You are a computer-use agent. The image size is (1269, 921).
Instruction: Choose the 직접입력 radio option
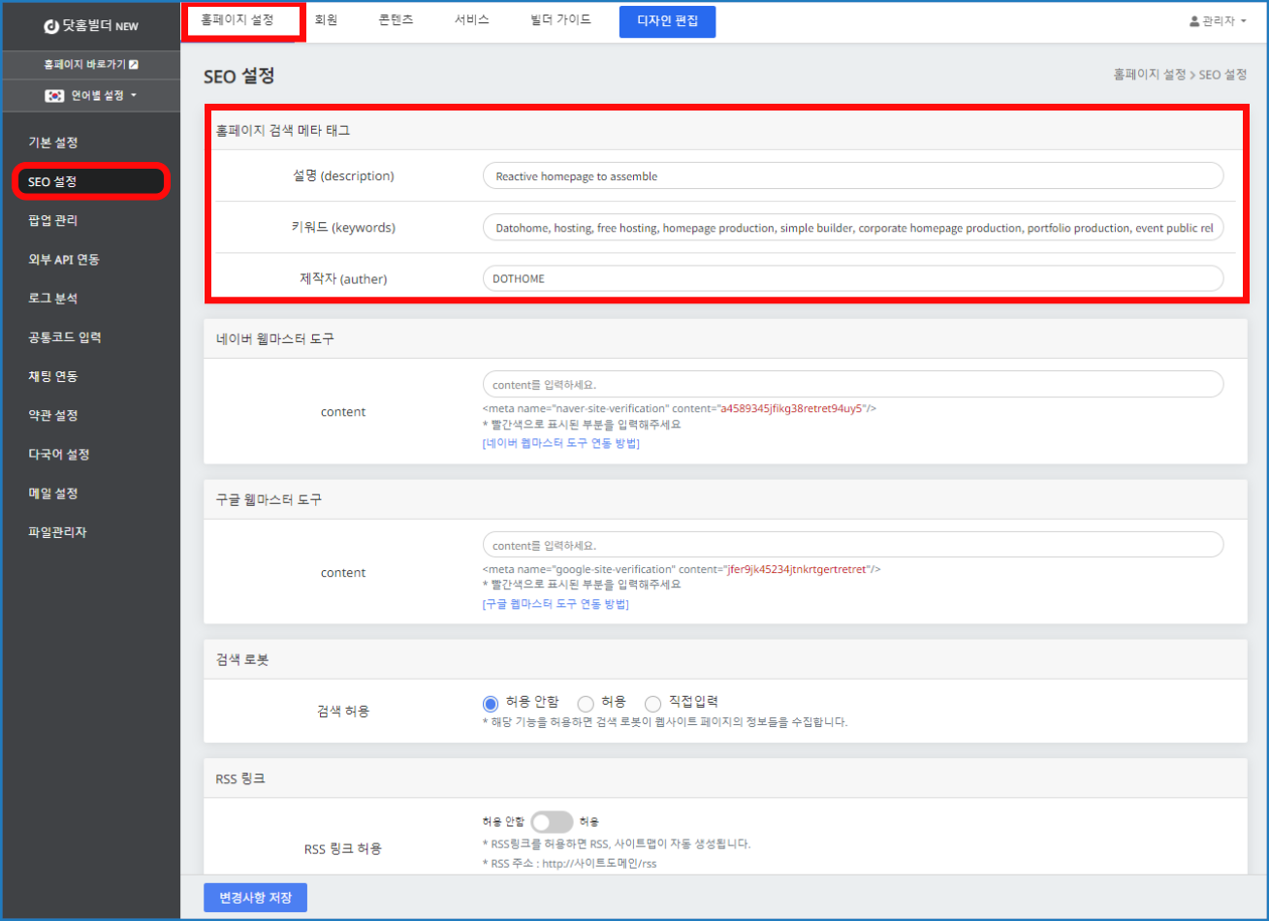point(652,703)
